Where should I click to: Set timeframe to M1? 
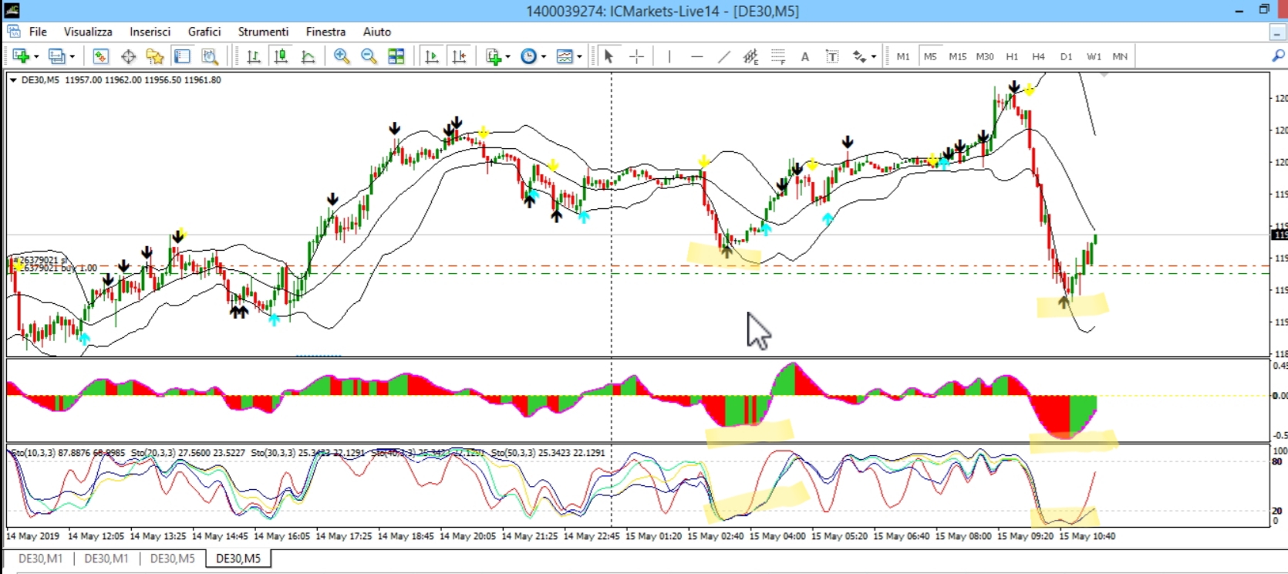pyautogui.click(x=903, y=56)
